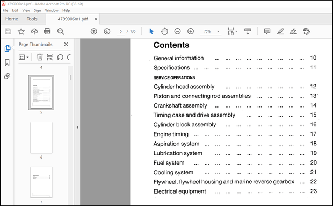The image size is (333, 206).
Task: Toggle the Attachments paperclip pane
Action: click(x=7, y=76)
